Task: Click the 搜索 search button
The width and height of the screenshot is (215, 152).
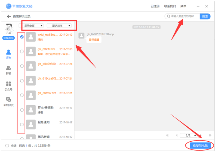Action: [205, 16]
